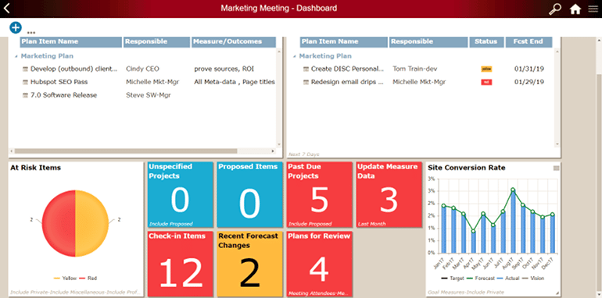The width and height of the screenshot is (602, 298).
Task: Click 'Steve SW-Mgr' responsible cell
Action: (x=149, y=95)
